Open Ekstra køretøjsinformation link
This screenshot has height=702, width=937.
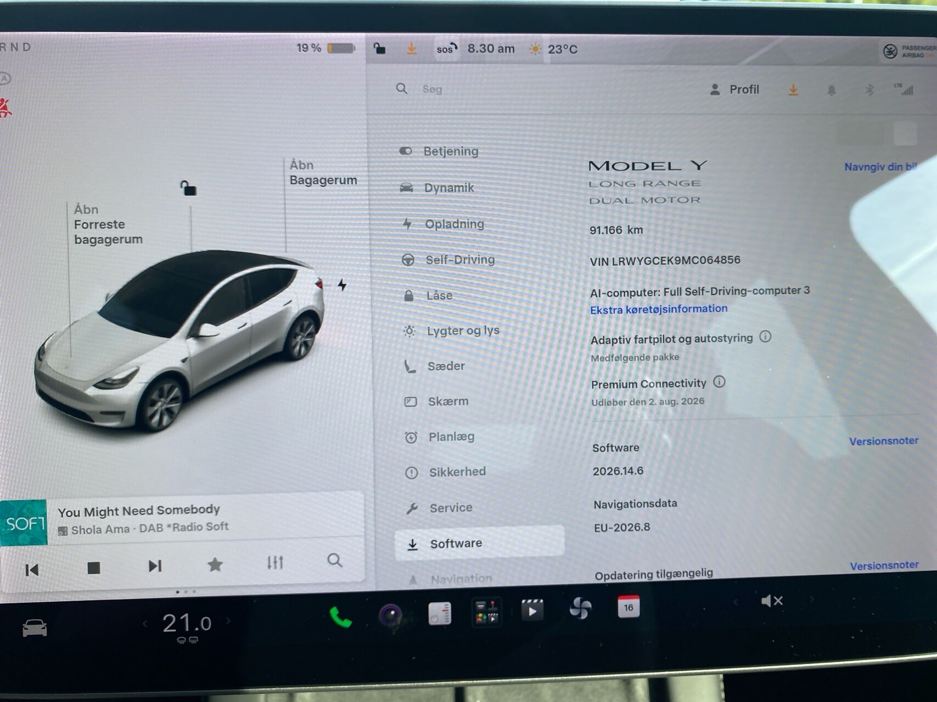pos(659,309)
